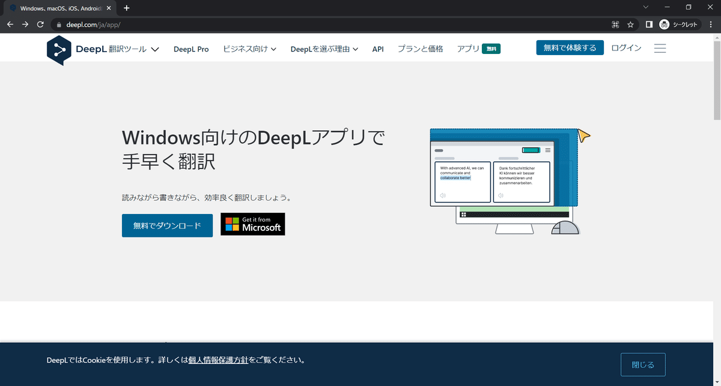Image resolution: width=721 pixels, height=386 pixels.
Task: Click the Get it from Microsoft badge
Action: click(x=253, y=224)
